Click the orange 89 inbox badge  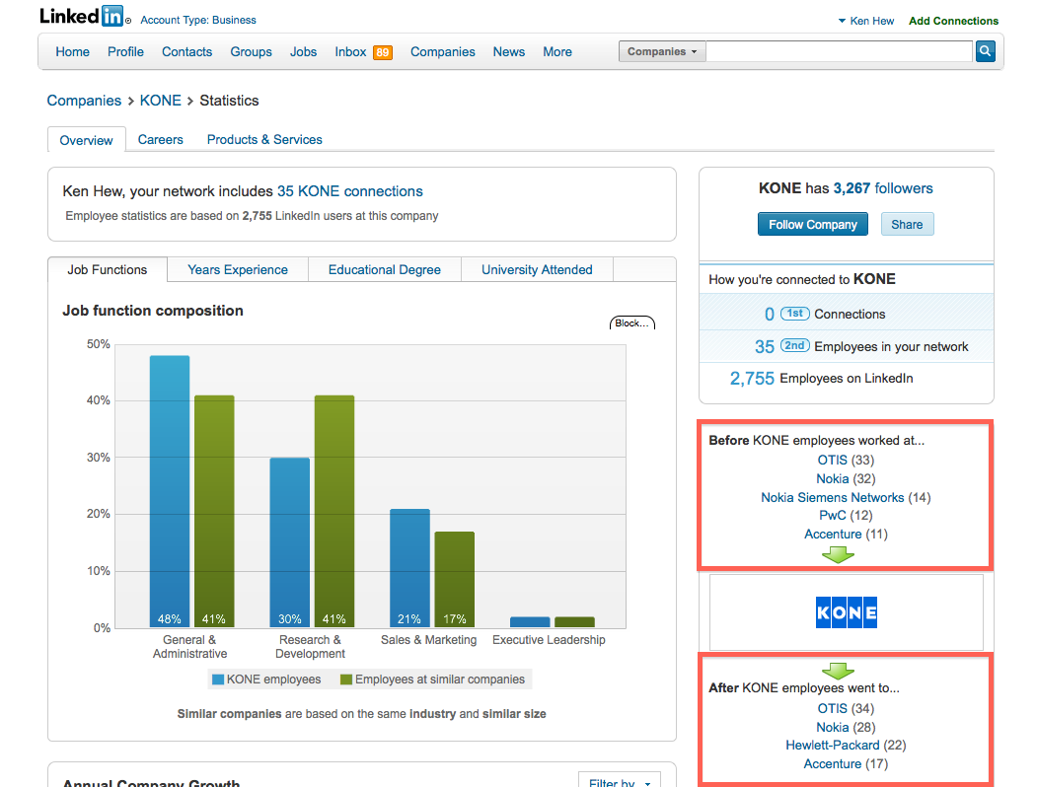382,52
